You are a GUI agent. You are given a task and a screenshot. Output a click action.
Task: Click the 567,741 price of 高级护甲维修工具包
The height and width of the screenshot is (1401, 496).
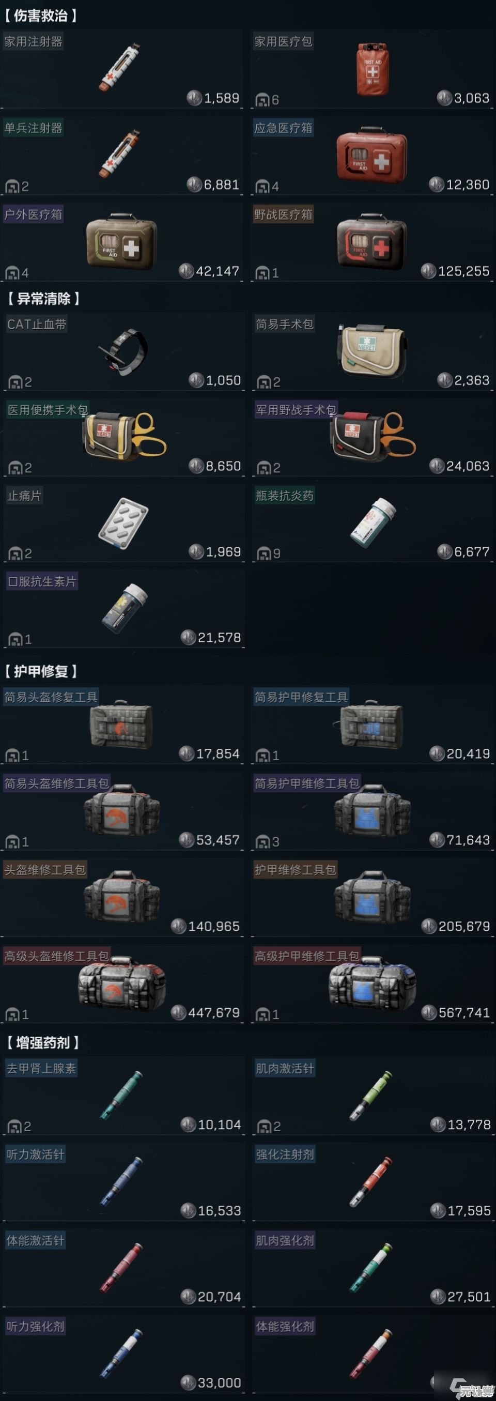(464, 1013)
